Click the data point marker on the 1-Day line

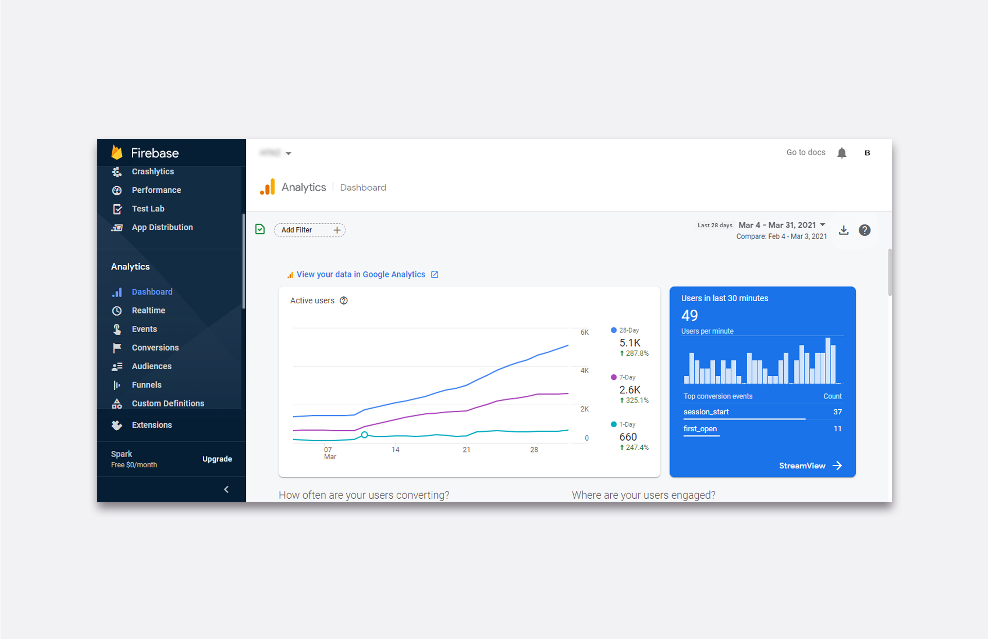(364, 435)
